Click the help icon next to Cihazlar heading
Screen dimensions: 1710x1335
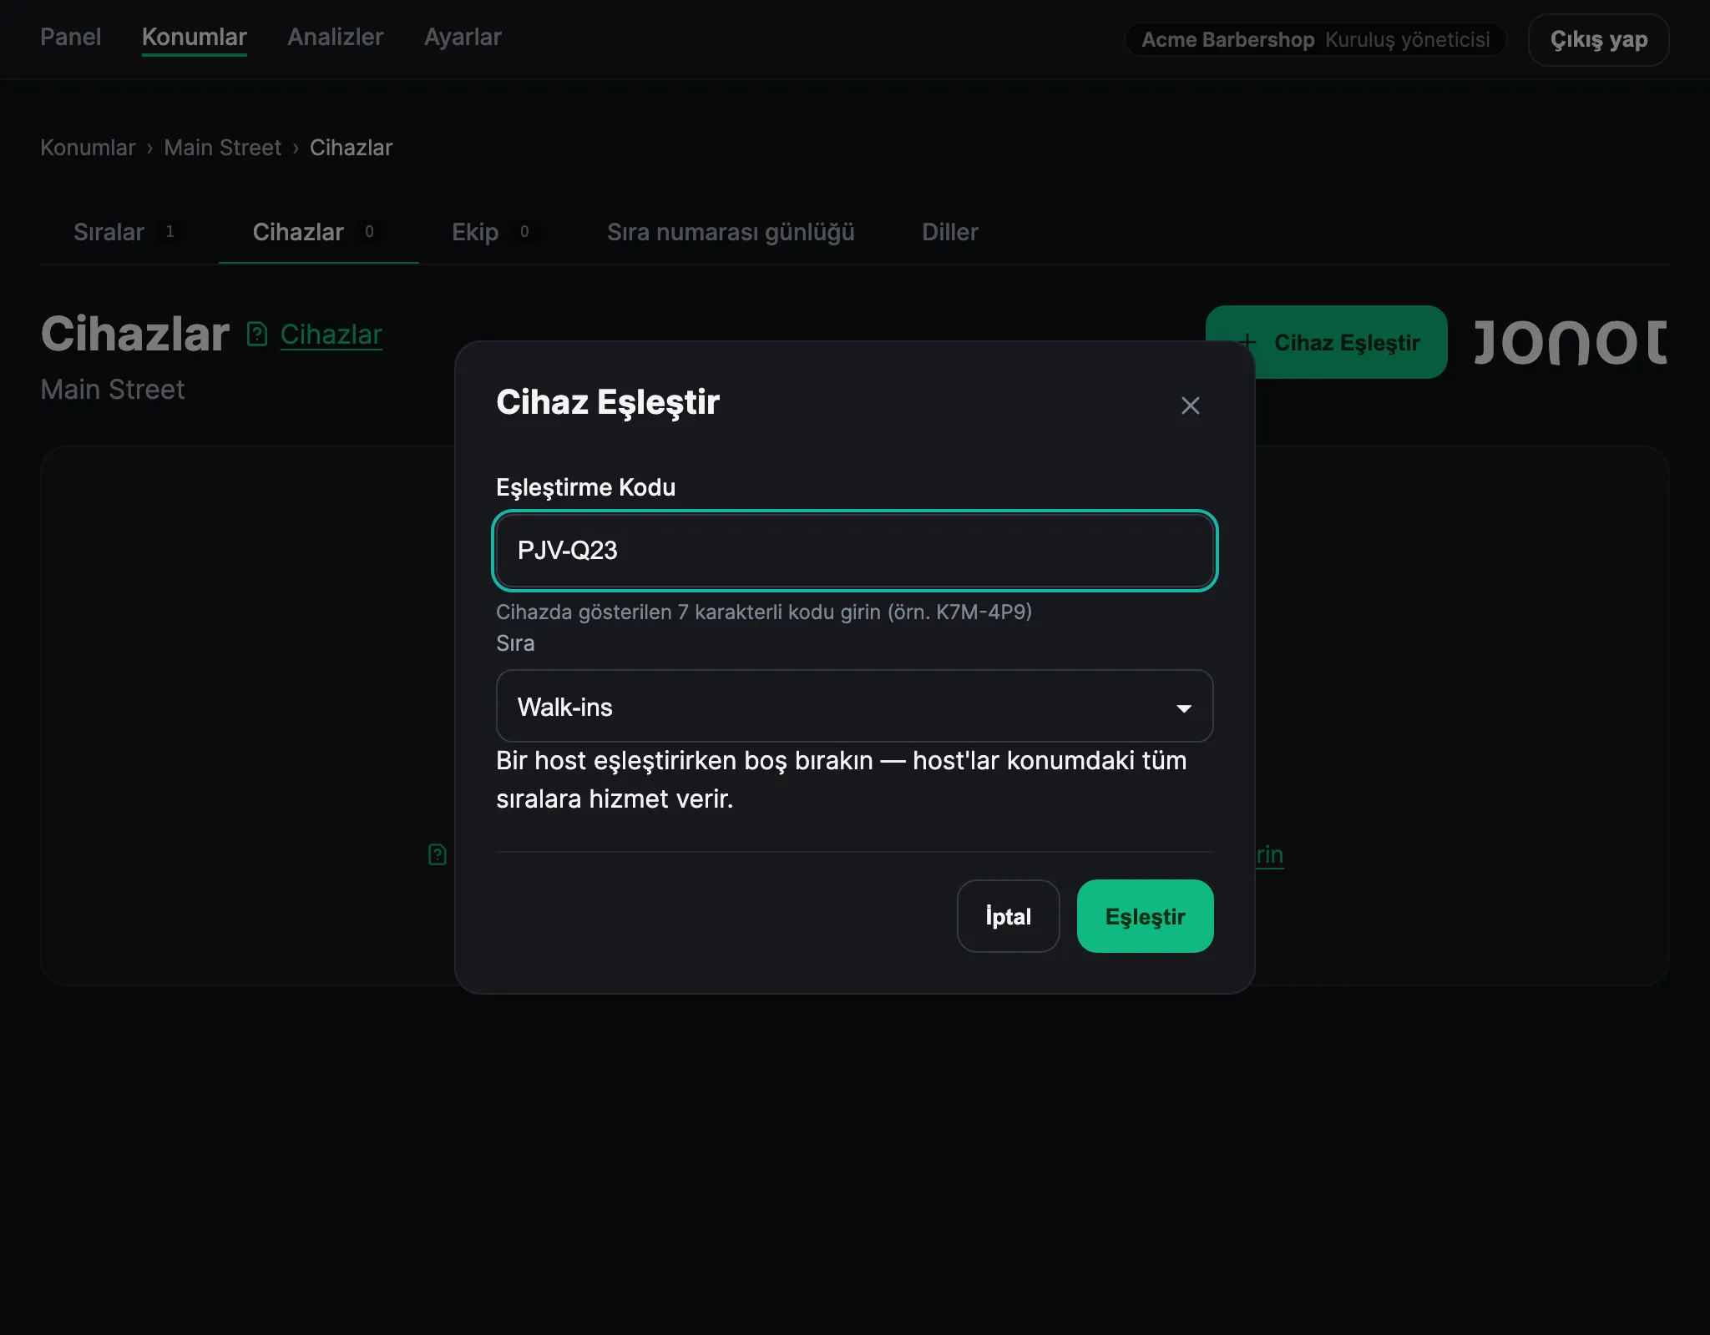coord(257,335)
